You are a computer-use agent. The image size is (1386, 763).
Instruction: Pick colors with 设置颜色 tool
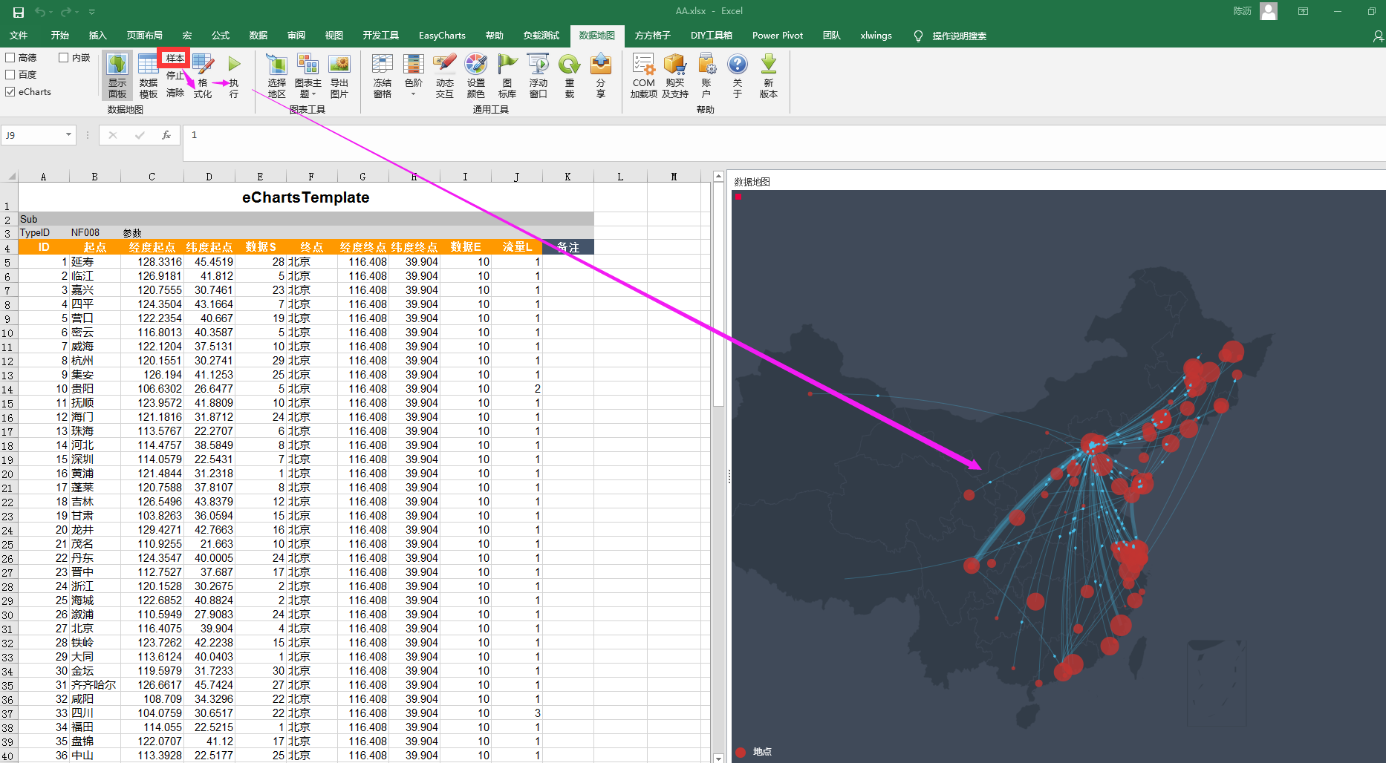tap(475, 74)
